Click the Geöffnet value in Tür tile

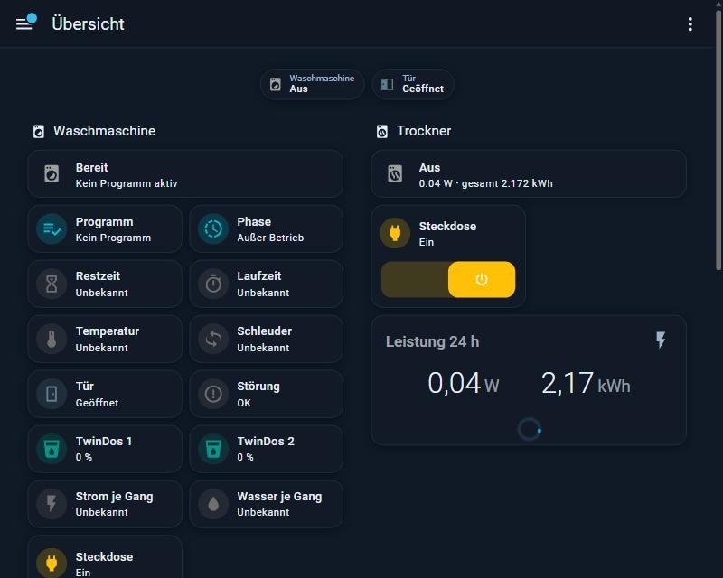pos(97,403)
